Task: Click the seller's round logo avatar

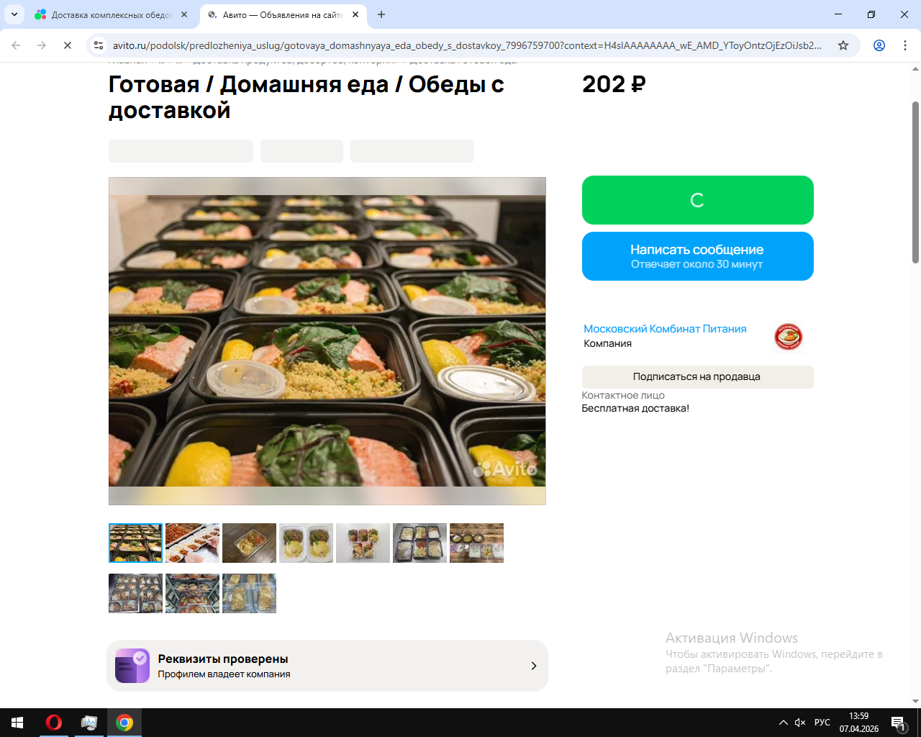Action: click(788, 336)
